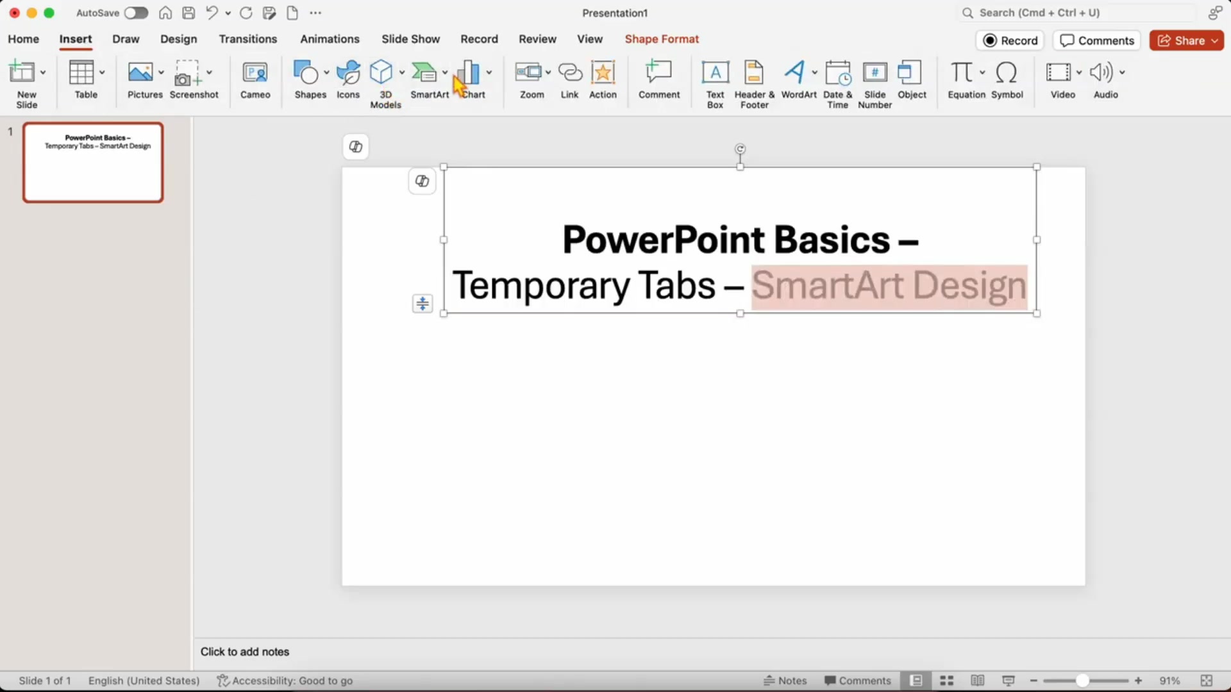Image resolution: width=1231 pixels, height=692 pixels.
Task: Add a Link to the selection
Action: coord(569,80)
